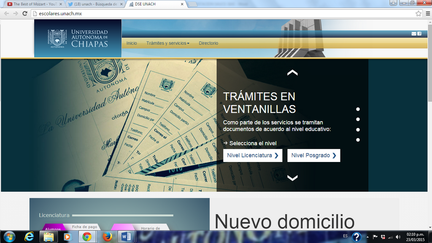Click the browser forward arrow

[x=16, y=13]
